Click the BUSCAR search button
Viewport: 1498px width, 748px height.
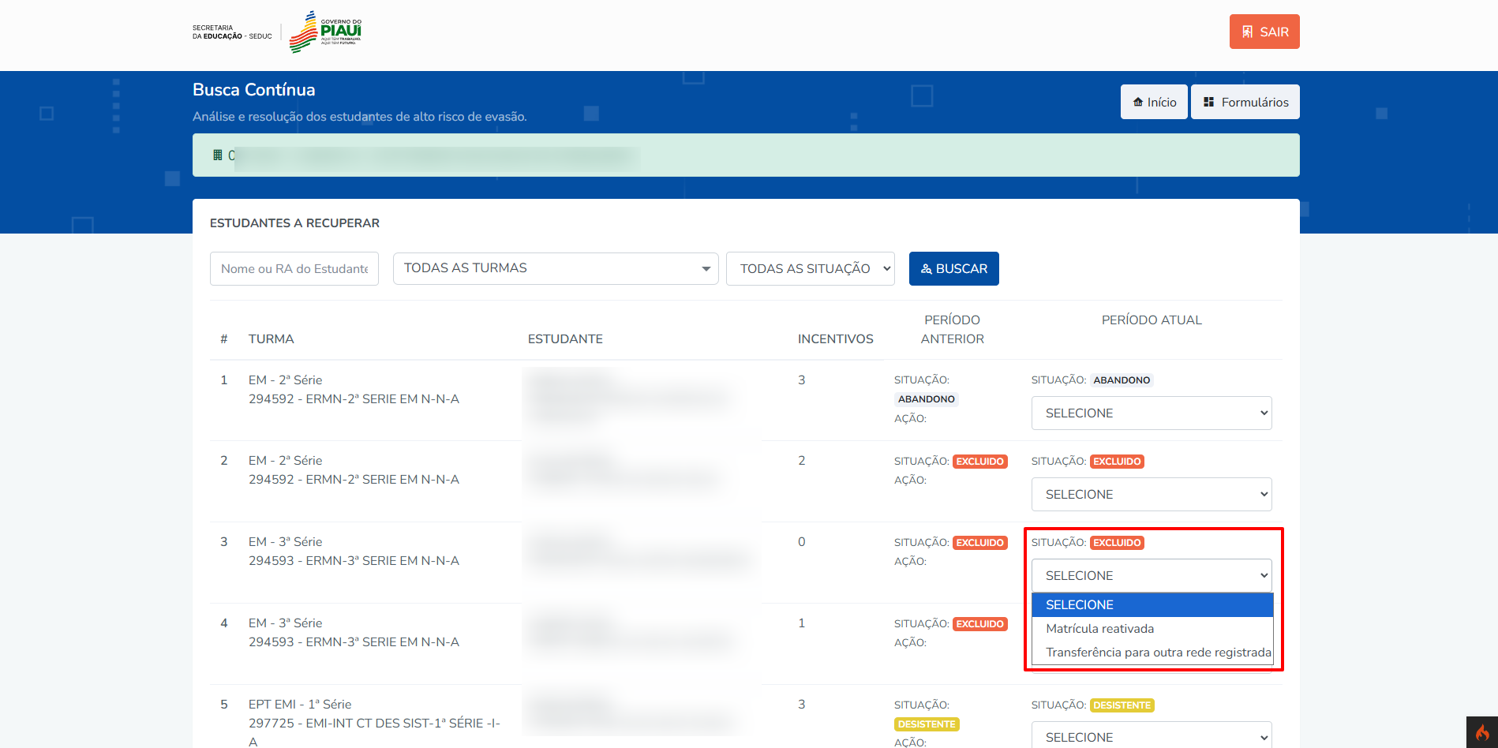953,268
